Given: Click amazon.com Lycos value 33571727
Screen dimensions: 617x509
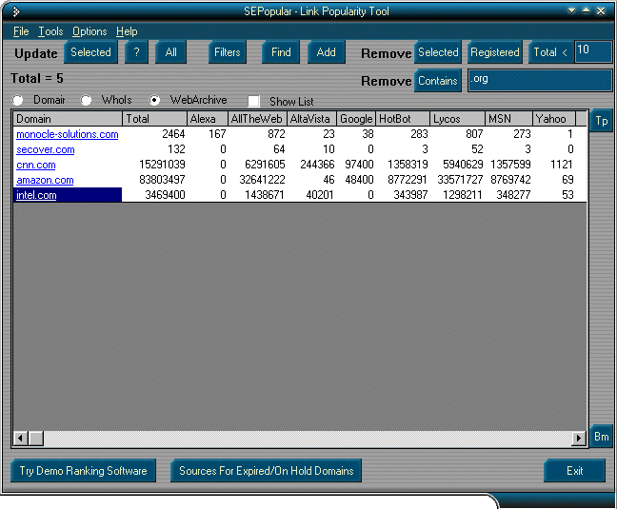Looking at the screenshot, I should 460,180.
